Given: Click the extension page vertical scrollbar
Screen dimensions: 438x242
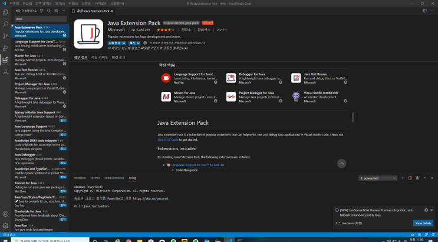Looking at the screenshot, I should (x=353, y=117).
